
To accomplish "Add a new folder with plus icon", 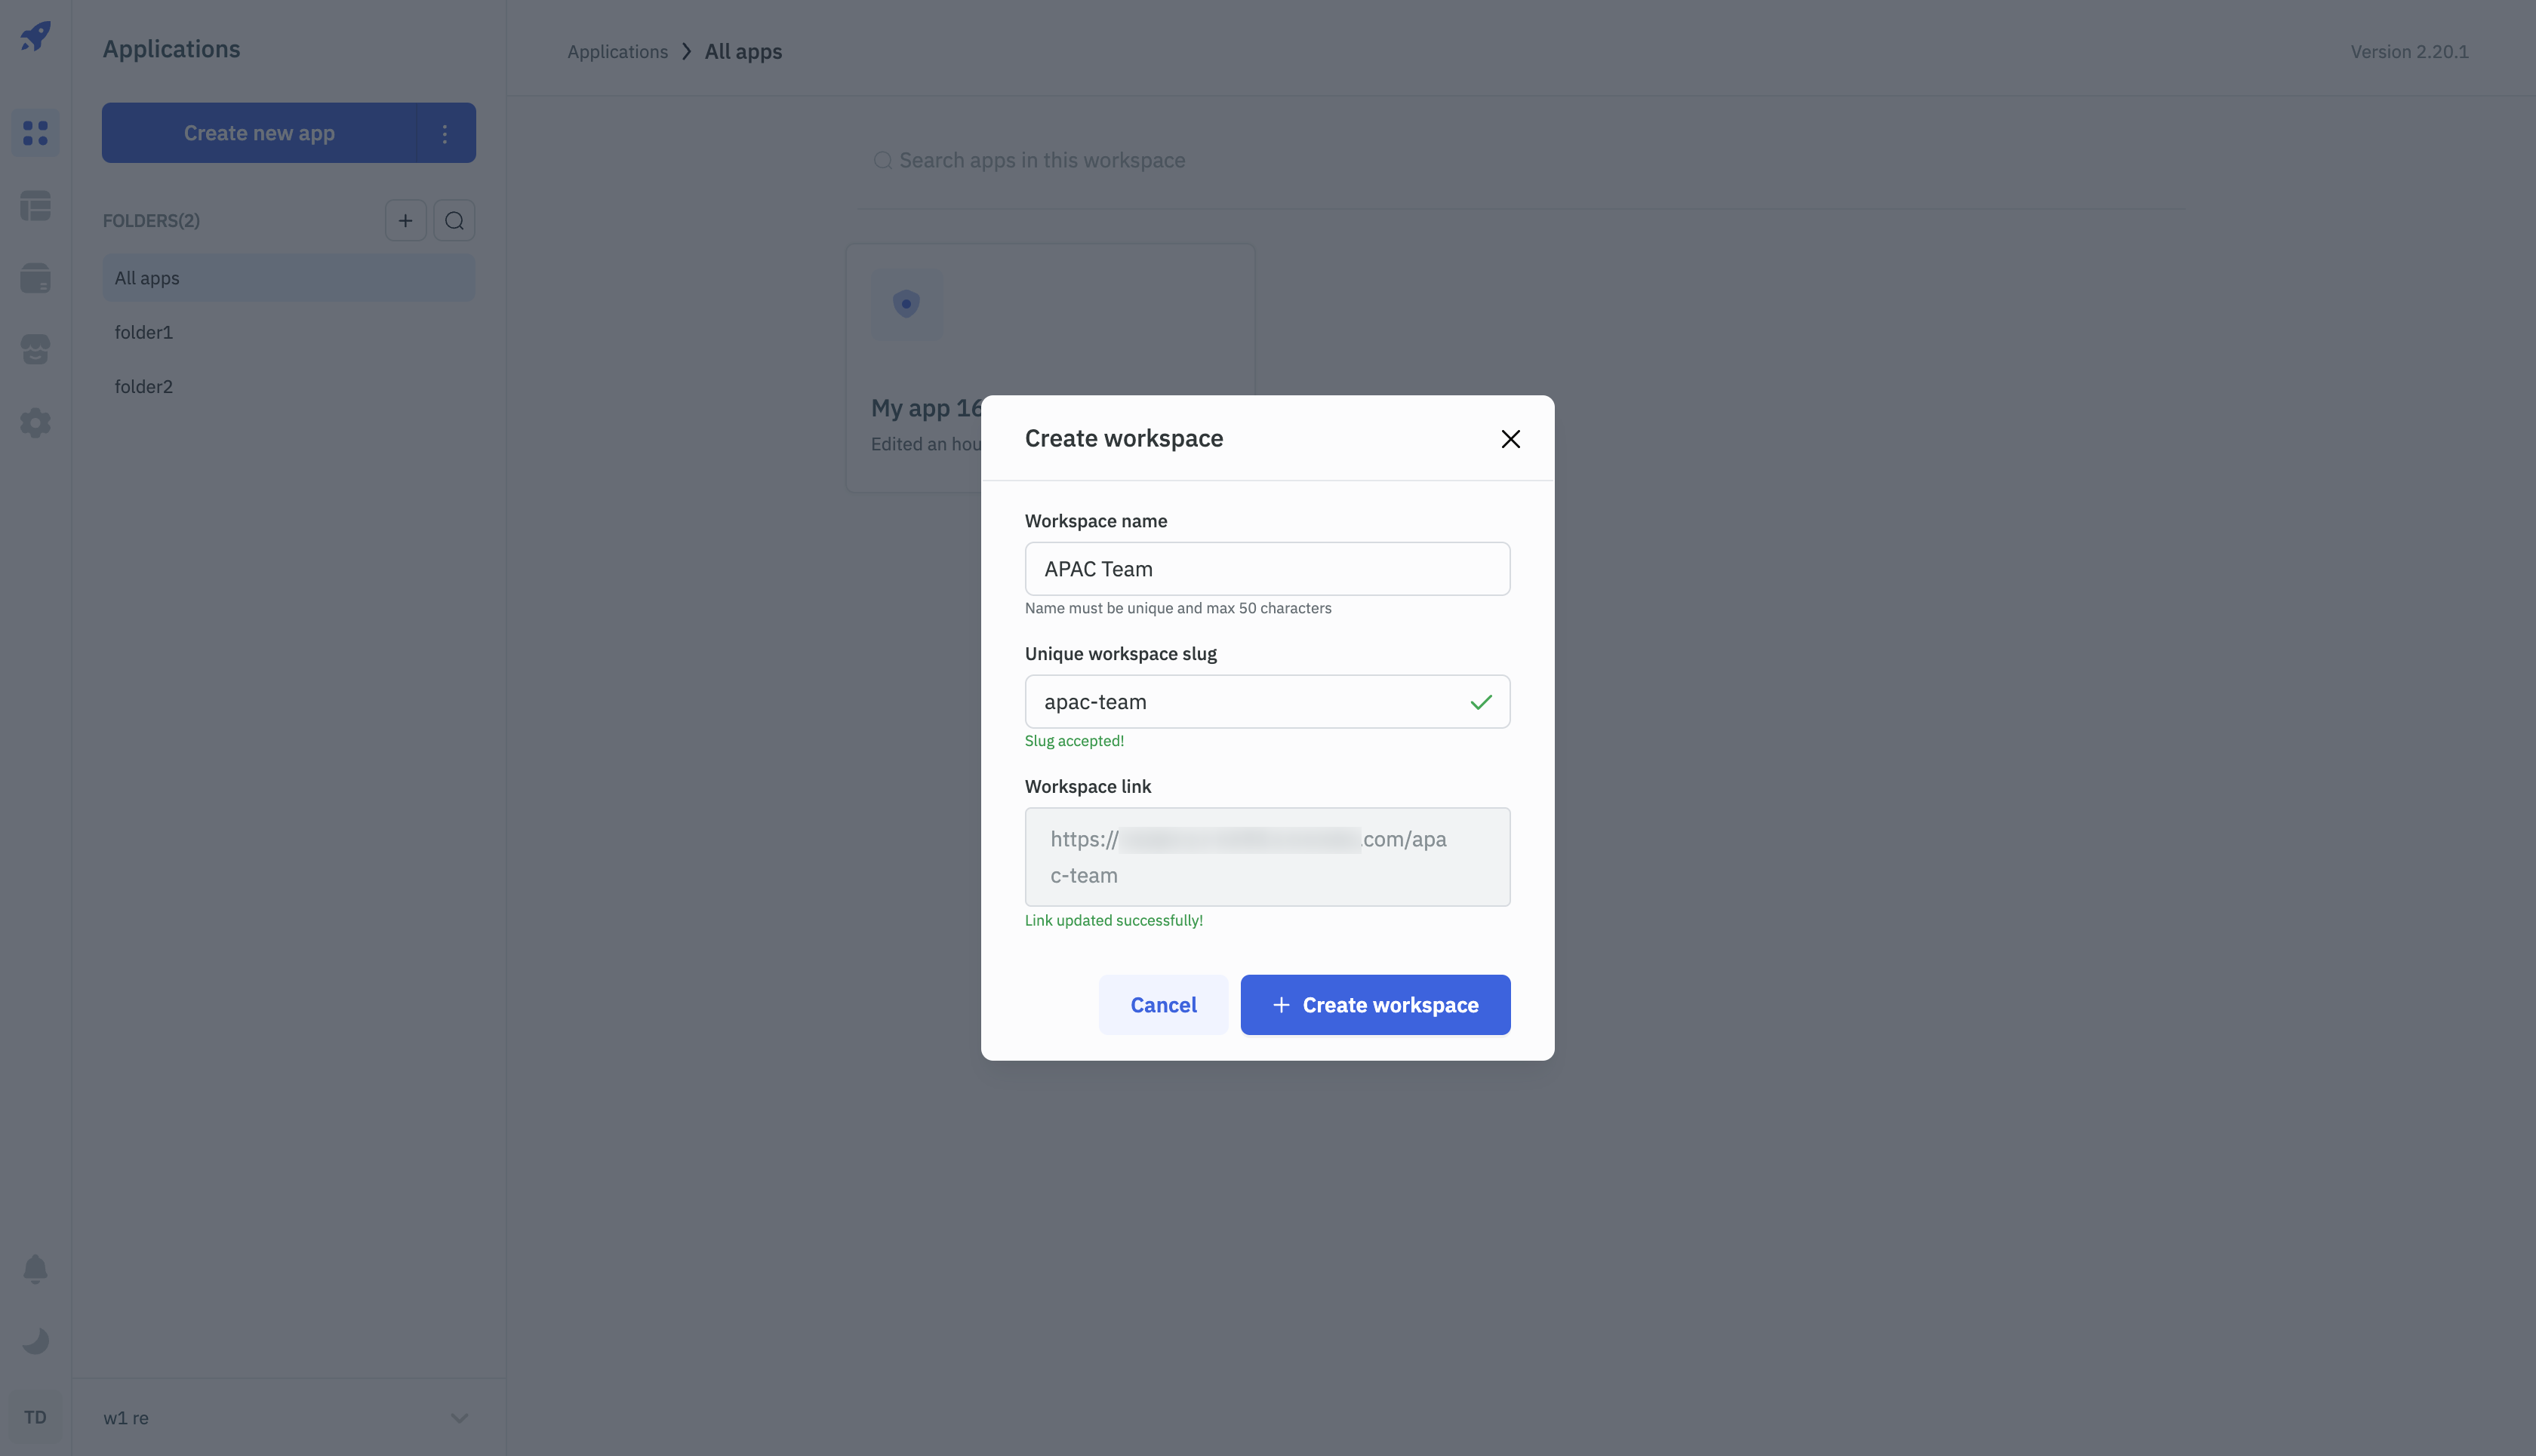I will tap(405, 221).
